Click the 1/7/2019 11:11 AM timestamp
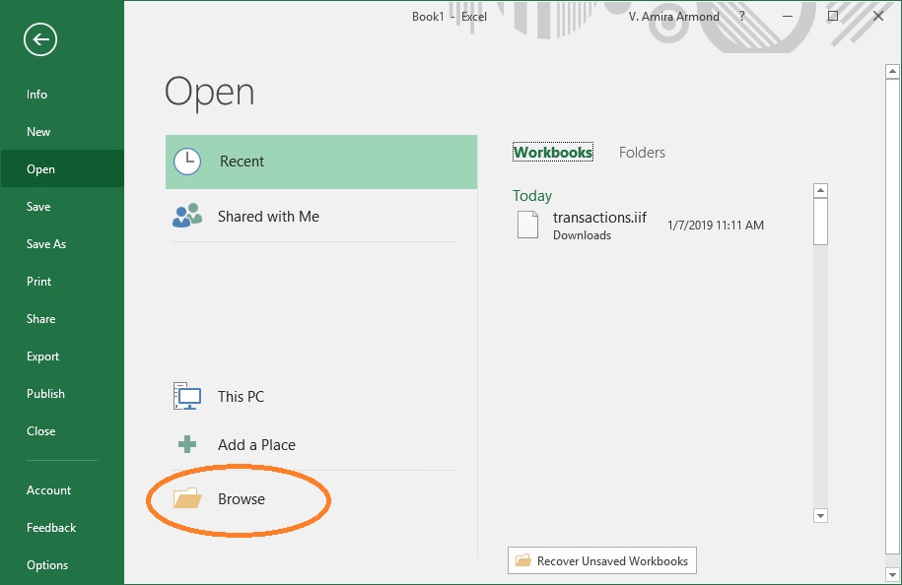Screen dimensions: 902x585 click(716, 226)
